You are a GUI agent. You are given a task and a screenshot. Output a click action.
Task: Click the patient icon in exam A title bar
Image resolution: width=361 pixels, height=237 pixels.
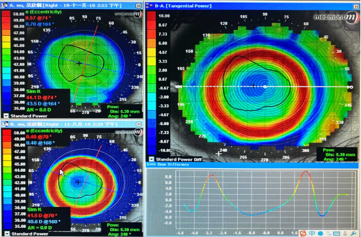[x=5, y=5]
